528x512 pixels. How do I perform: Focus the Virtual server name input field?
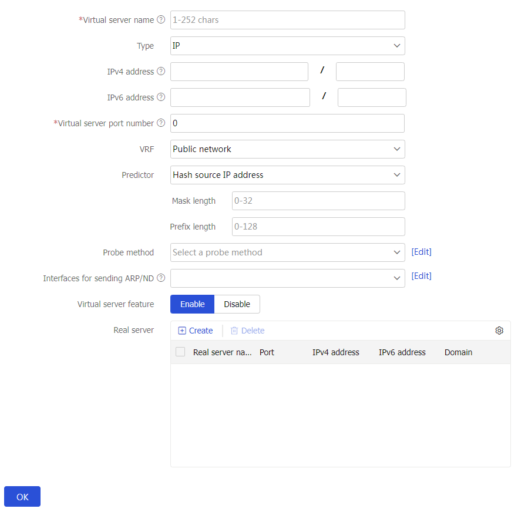[287, 20]
